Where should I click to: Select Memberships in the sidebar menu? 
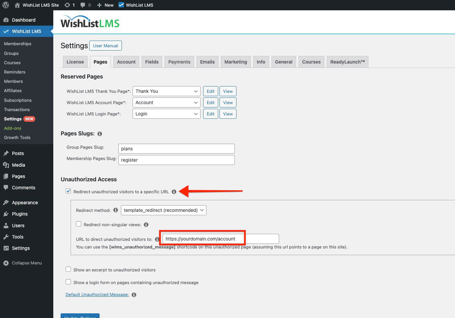17,44
